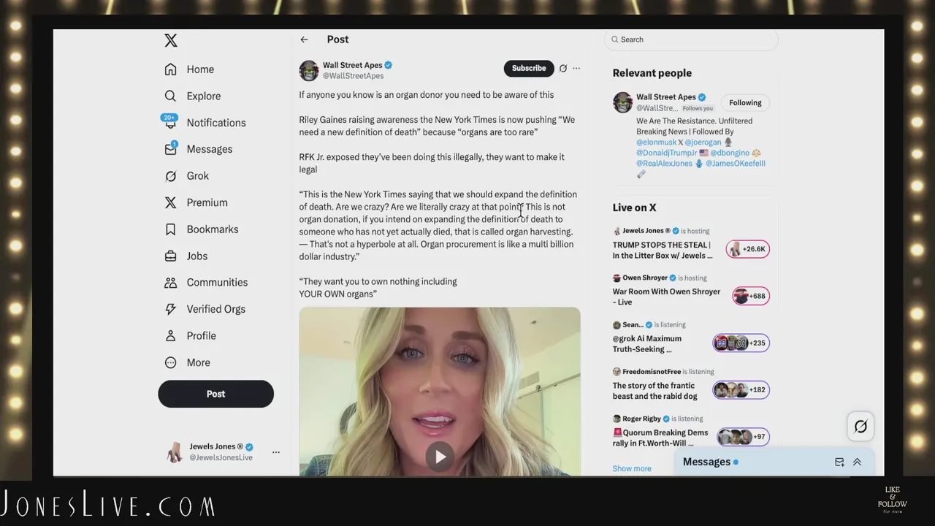Toggle the Following button for Wall Street Apes
The image size is (935, 526).
pos(745,103)
